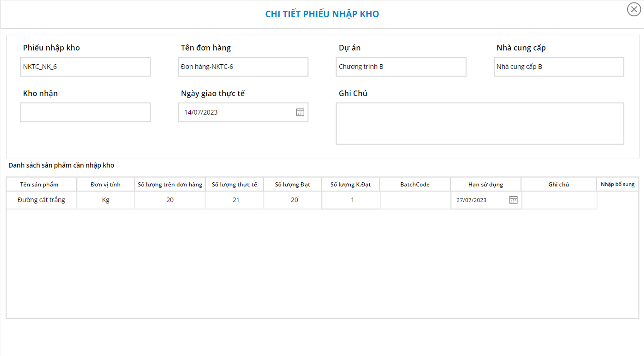Image resolution: width=644 pixels, height=356 pixels.
Task: Click the Phiếu nhập kho input field
Action: 85,67
